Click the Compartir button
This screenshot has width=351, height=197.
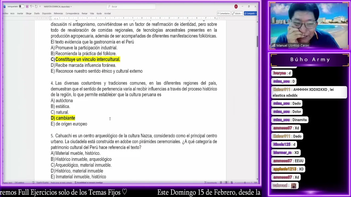250,13
